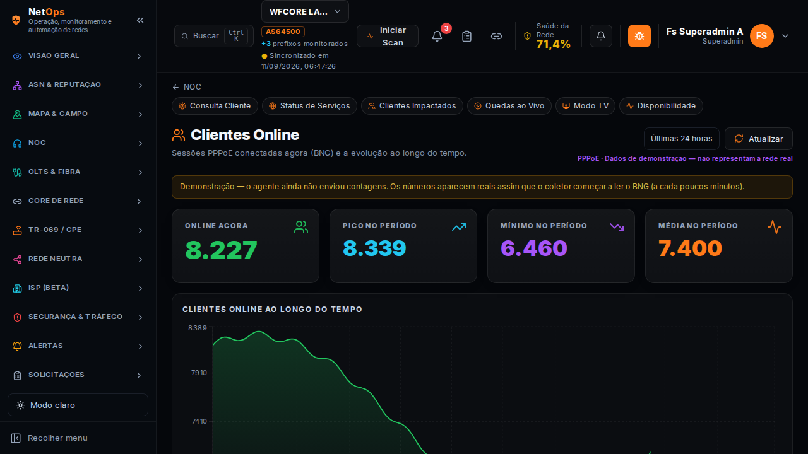Screen dimensions: 808x454
Task: Open user menu chevron beside FS avatar
Action: coord(785,36)
